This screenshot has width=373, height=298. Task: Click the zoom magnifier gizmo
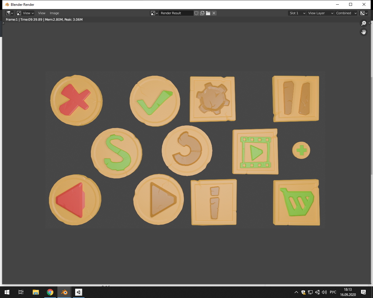click(364, 23)
